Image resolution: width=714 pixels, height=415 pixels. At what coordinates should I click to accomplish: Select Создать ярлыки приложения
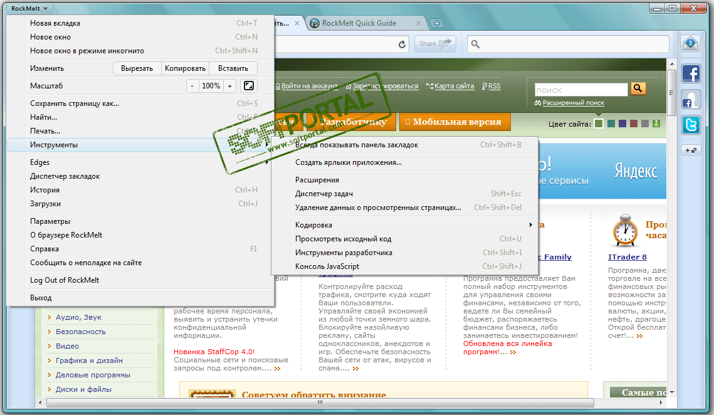tap(405, 162)
